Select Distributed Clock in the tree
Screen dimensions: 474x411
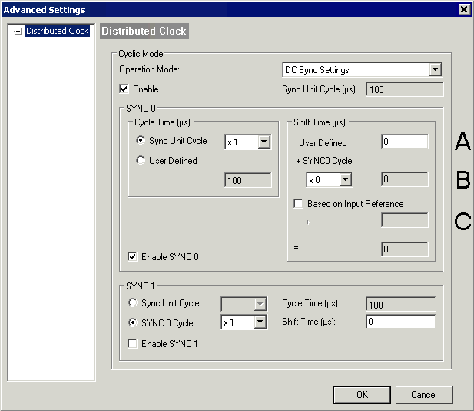point(58,31)
